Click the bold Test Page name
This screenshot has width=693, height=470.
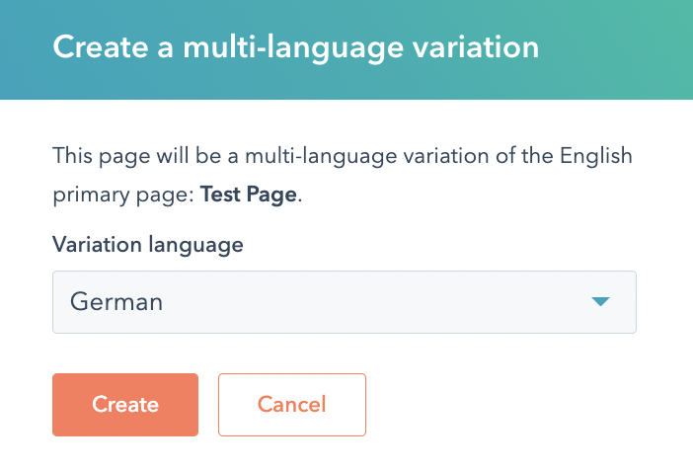coord(248,195)
